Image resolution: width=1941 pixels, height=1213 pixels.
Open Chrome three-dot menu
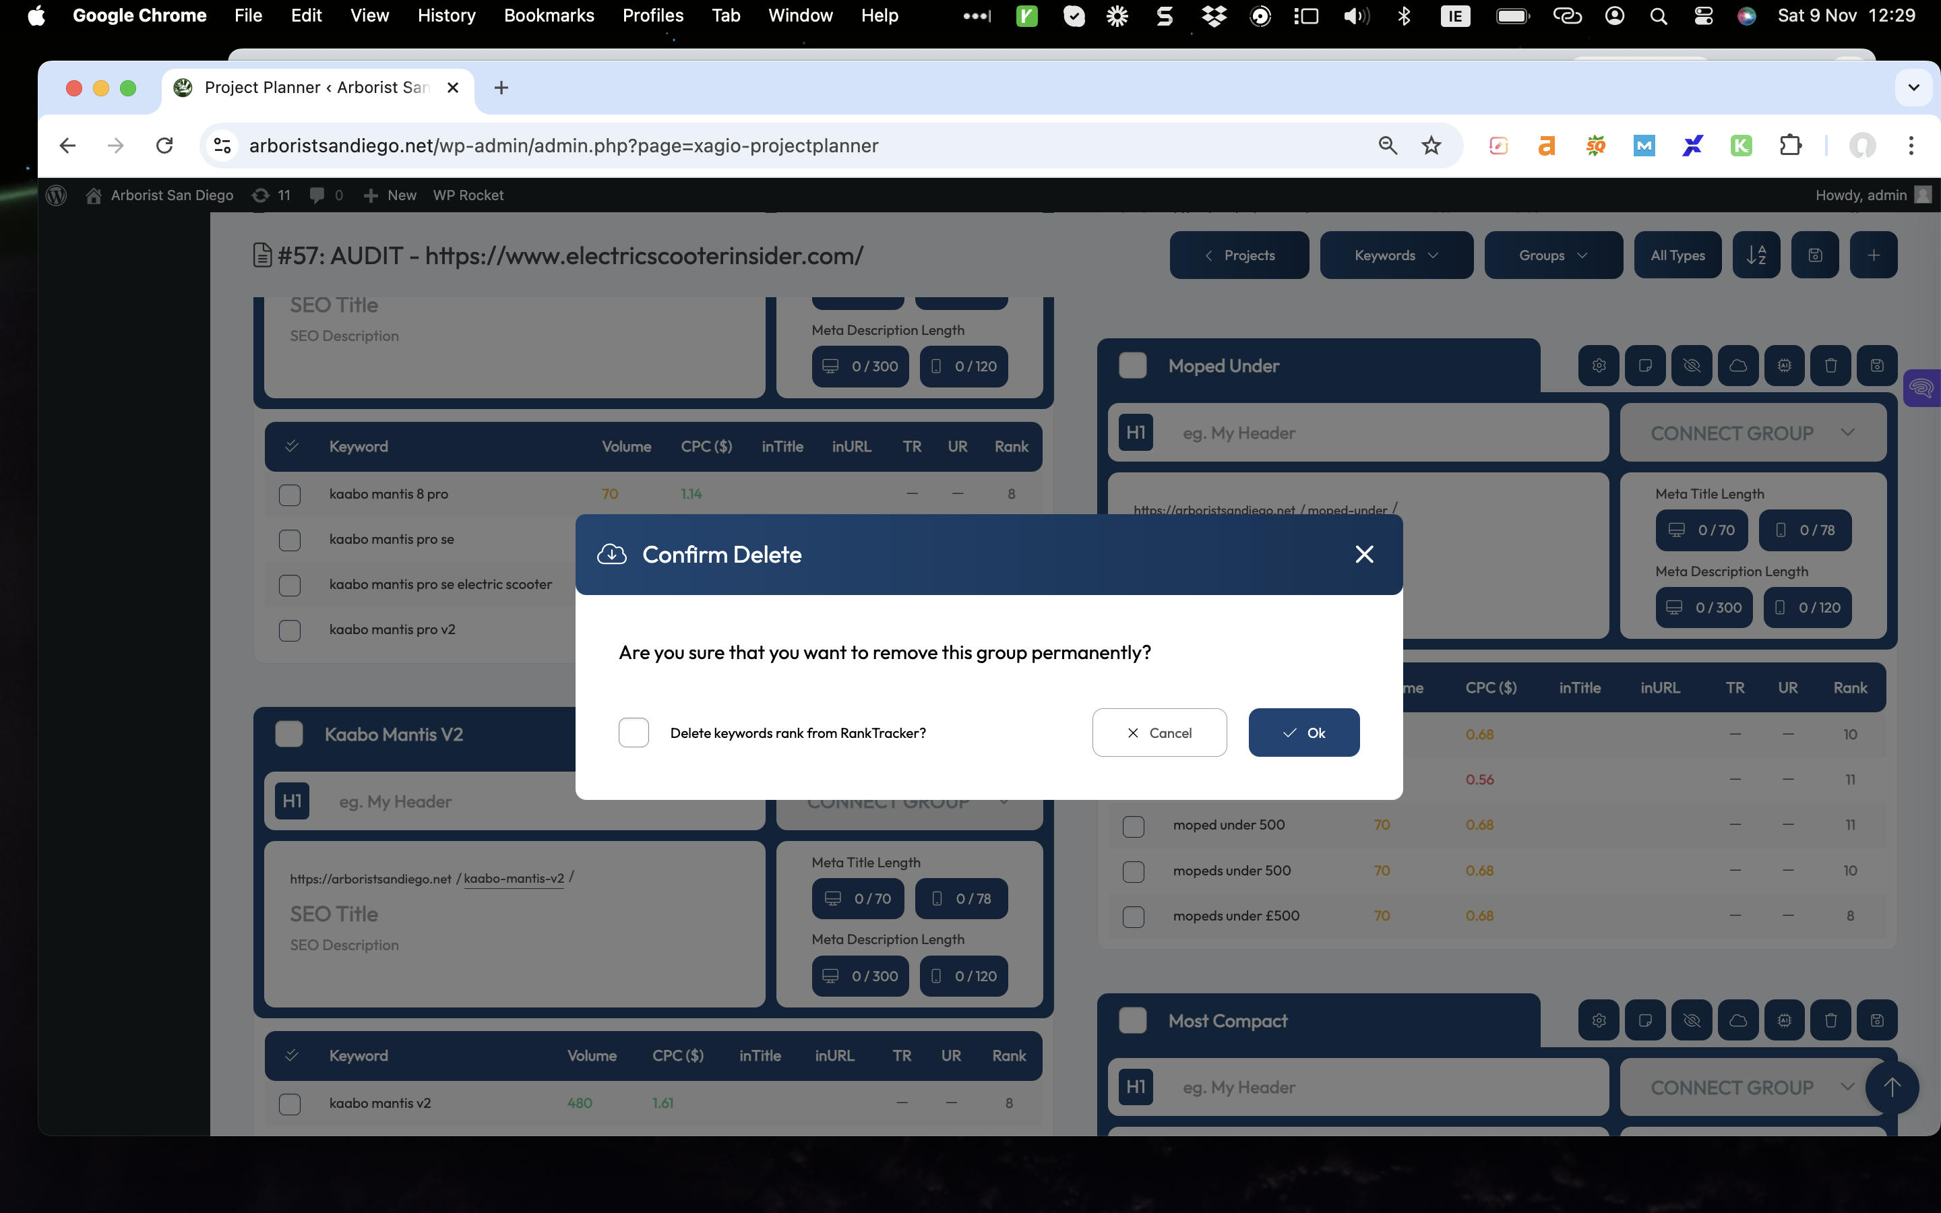coord(1911,145)
